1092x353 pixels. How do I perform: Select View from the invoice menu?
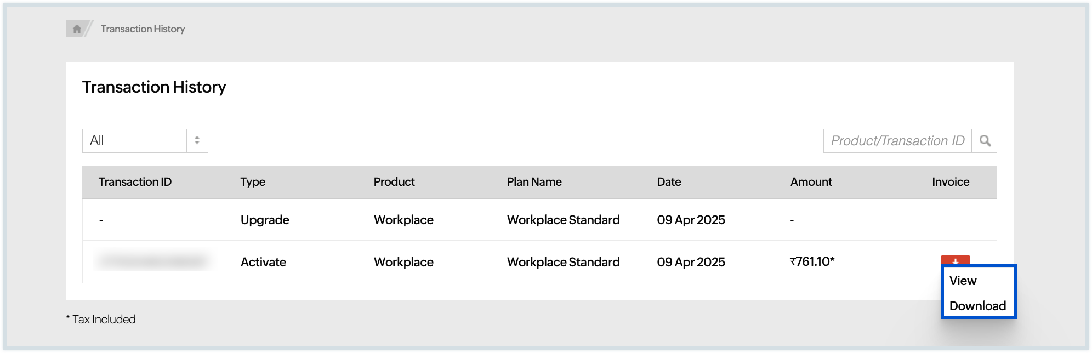[963, 281]
